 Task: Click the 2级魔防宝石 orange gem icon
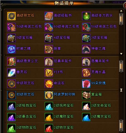coord(49,117)
